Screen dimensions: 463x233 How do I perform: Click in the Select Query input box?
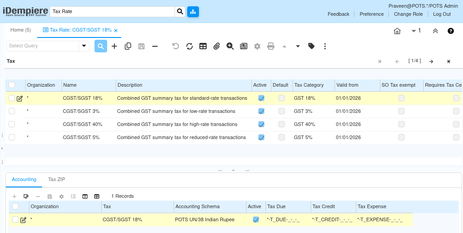pyautogui.click(x=43, y=46)
